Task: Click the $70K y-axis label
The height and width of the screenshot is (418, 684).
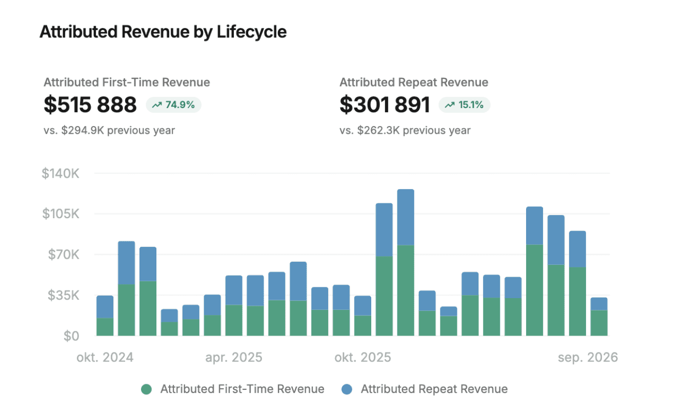Action: tap(64, 255)
